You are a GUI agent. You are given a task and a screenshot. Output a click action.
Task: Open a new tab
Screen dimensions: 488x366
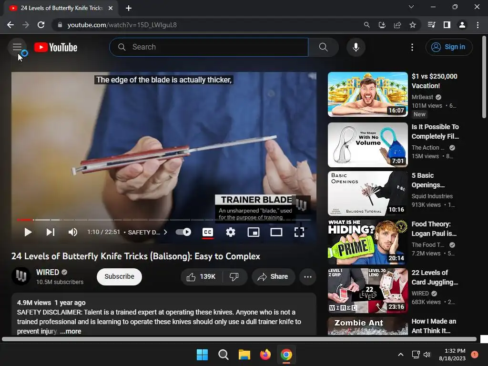click(129, 8)
